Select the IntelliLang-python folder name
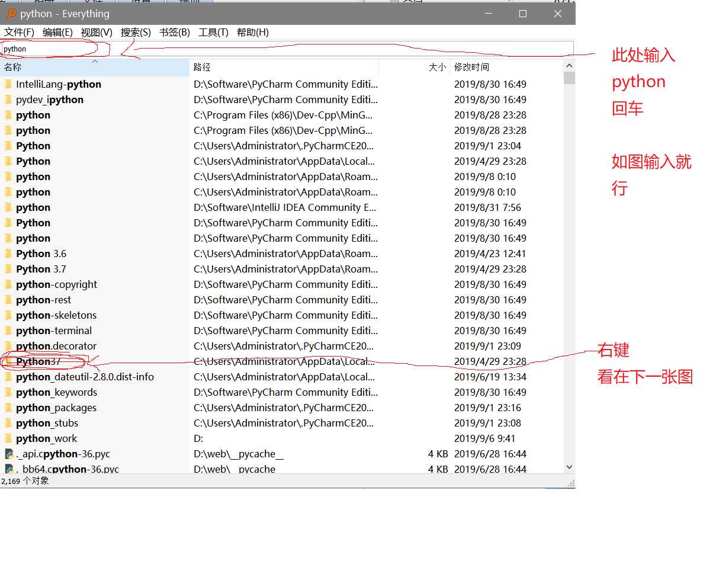 (59, 84)
